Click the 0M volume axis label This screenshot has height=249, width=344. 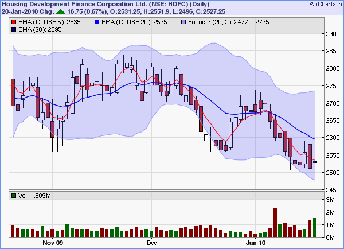pos(330,238)
